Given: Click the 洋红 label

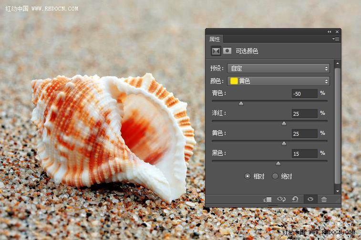Looking at the screenshot, I should (219, 113).
